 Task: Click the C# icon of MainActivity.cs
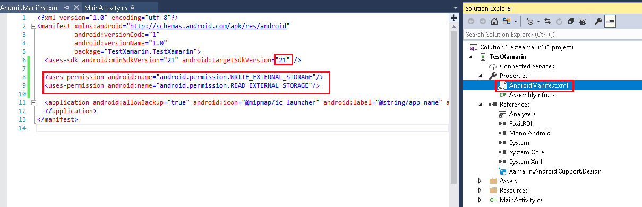pyautogui.click(x=493, y=200)
